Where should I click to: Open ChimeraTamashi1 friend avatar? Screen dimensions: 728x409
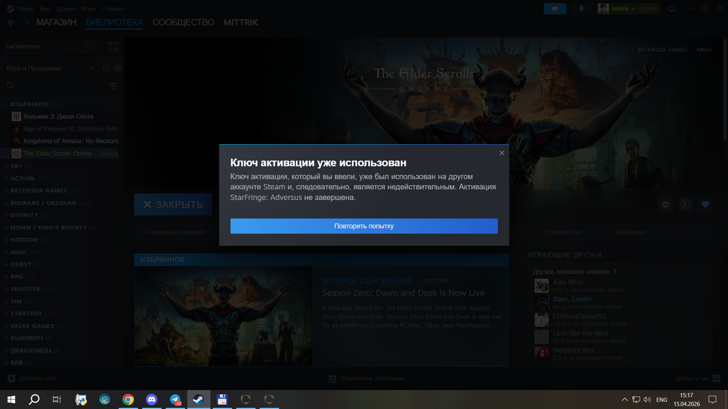click(541, 319)
